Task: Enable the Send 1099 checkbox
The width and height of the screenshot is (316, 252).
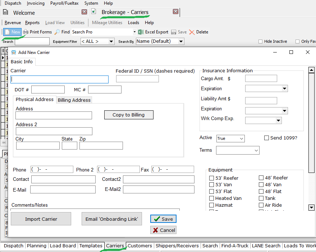Action: click(x=266, y=138)
